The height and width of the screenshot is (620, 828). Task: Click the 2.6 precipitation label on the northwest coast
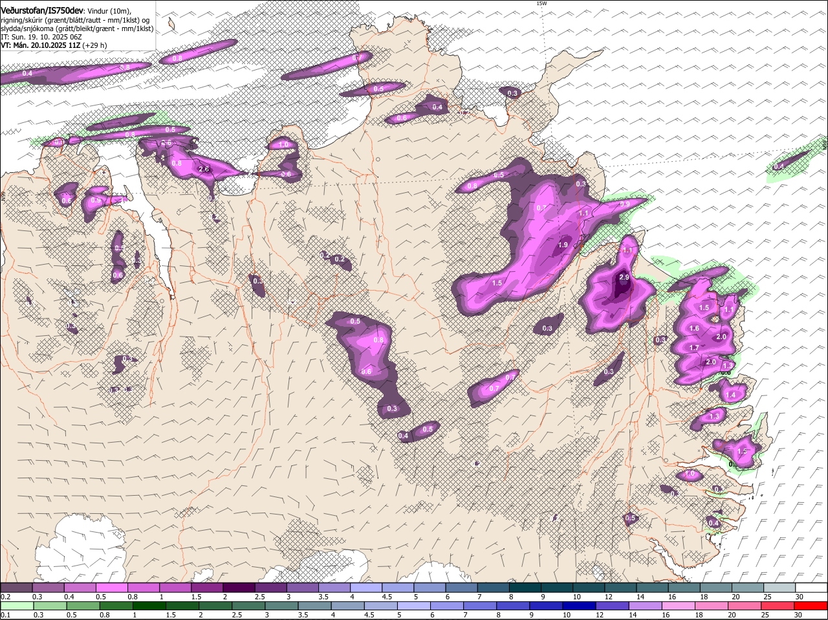click(204, 169)
